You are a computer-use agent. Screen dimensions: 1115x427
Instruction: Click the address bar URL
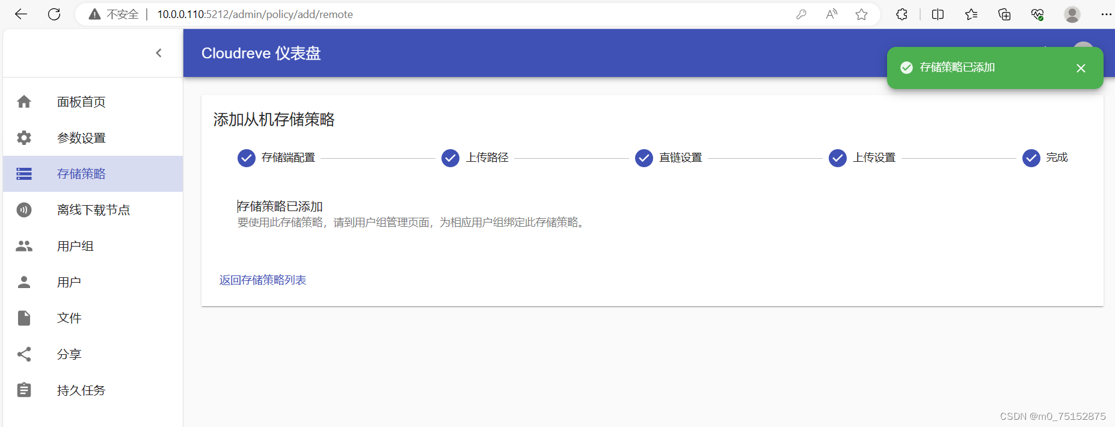(255, 14)
